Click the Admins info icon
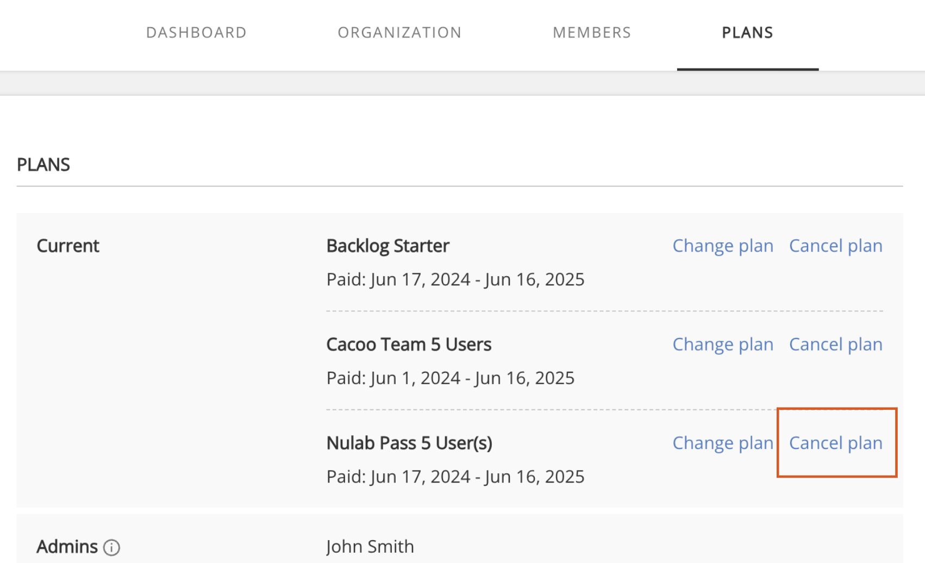 tap(111, 547)
